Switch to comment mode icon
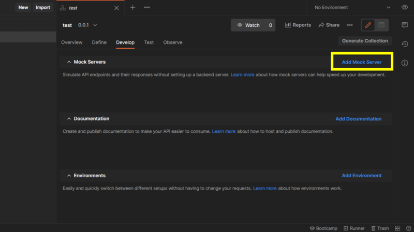The image size is (414, 232). pyautogui.click(x=381, y=25)
